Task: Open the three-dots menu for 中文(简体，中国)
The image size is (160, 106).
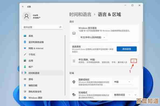Action: [x=134, y=61]
